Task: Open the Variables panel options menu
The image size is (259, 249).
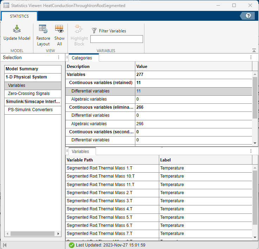Action: click(x=251, y=151)
